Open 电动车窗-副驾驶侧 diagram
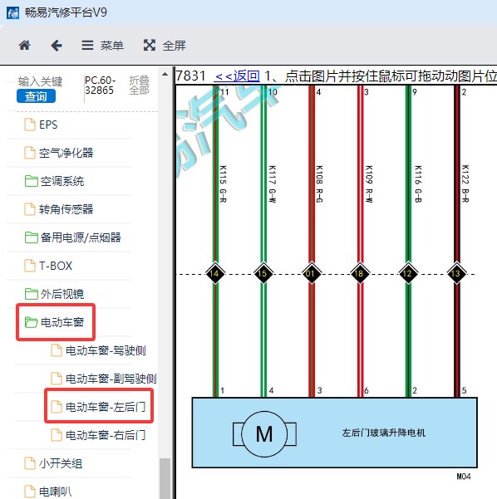This screenshot has width=497, height=499. click(111, 379)
